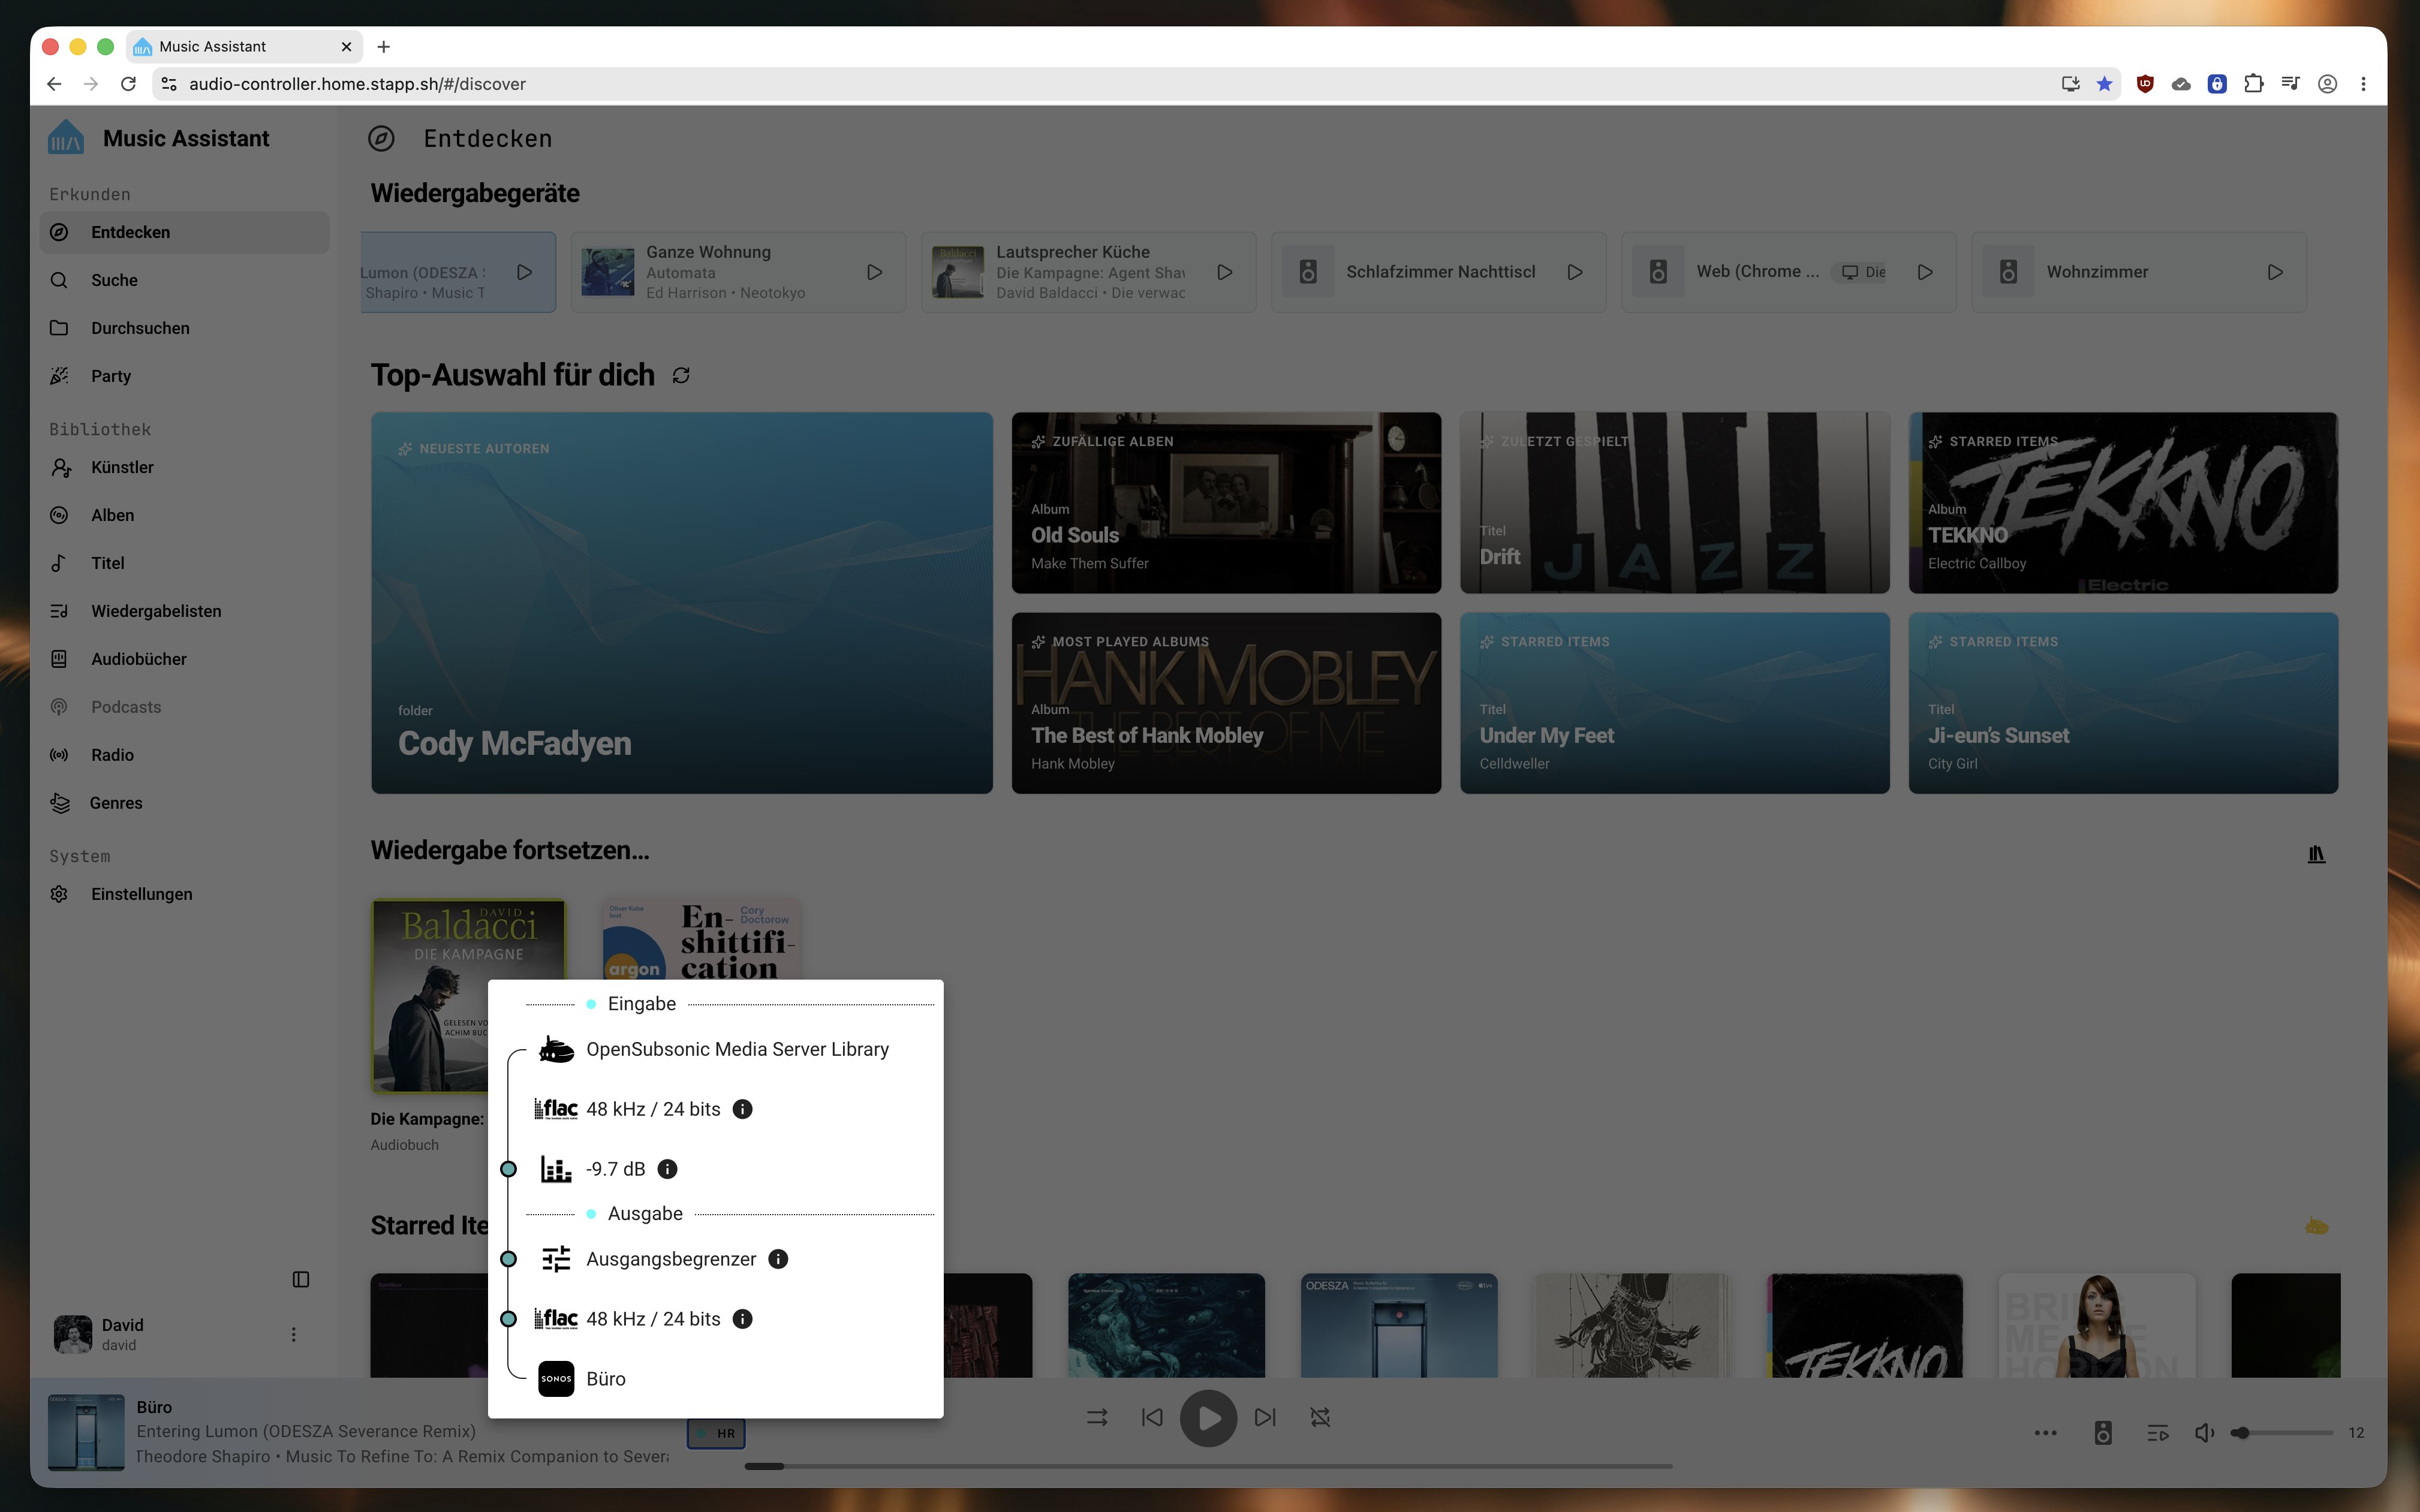The height and width of the screenshot is (1512, 2420).
Task: Skip to previous track
Action: [x=1152, y=1417]
